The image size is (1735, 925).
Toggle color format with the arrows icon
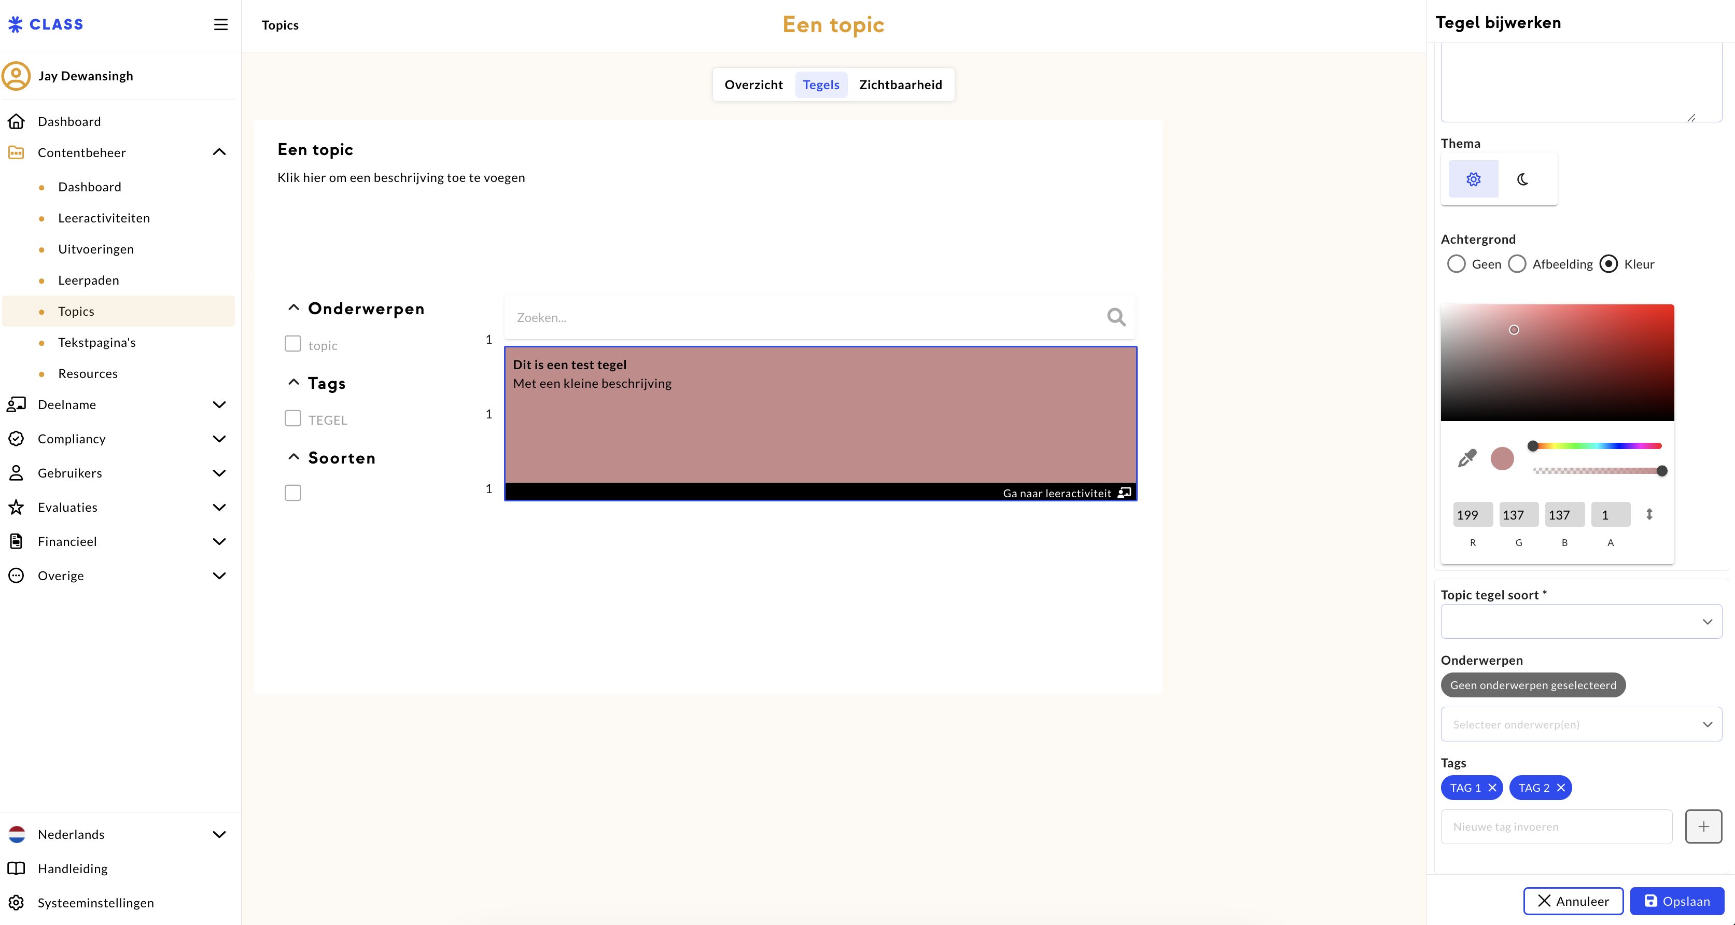pos(1649,515)
